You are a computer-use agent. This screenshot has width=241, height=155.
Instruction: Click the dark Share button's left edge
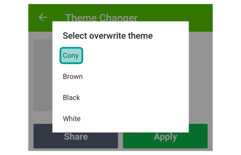(43, 136)
